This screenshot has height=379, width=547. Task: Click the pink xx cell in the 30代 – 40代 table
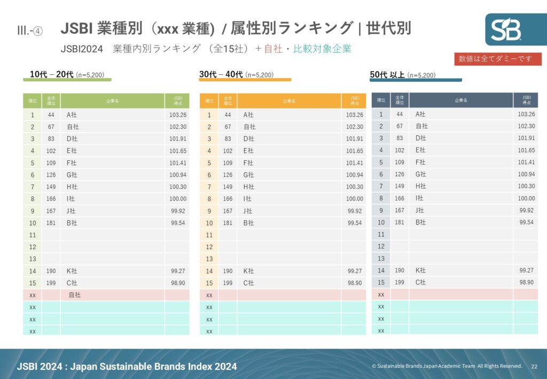(209, 295)
